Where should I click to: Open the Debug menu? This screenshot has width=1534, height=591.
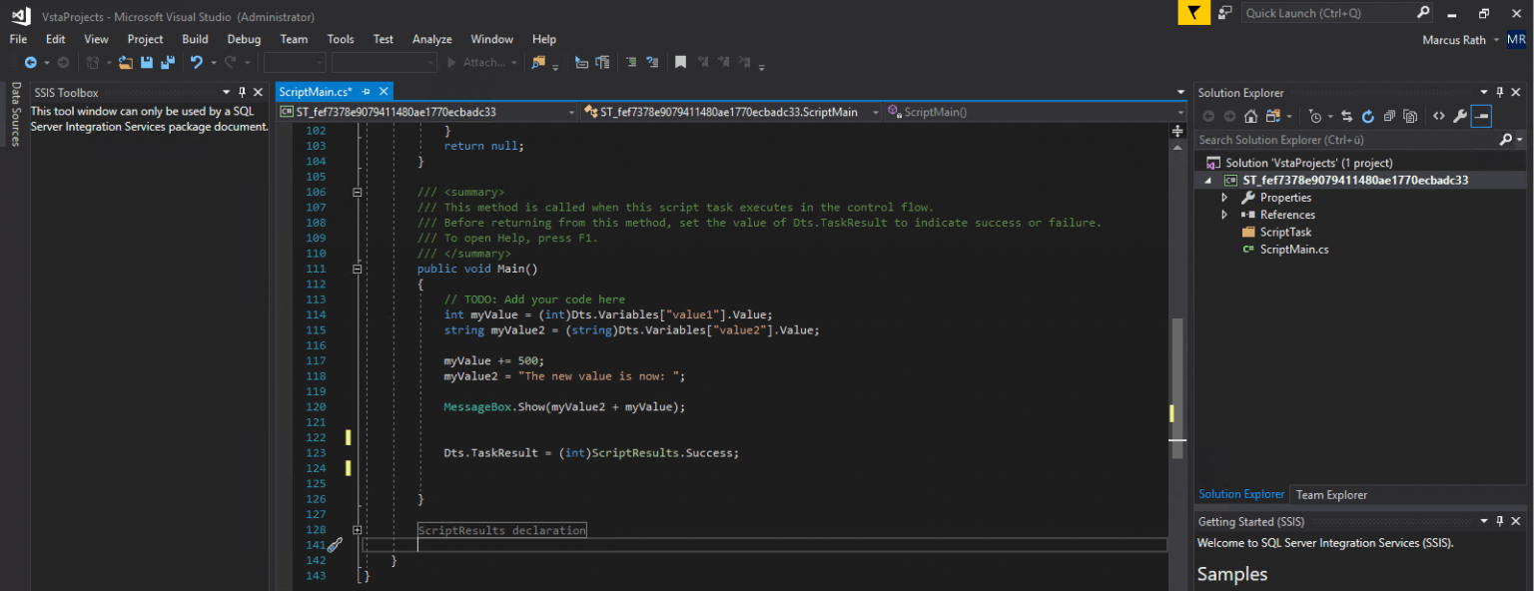coord(244,39)
